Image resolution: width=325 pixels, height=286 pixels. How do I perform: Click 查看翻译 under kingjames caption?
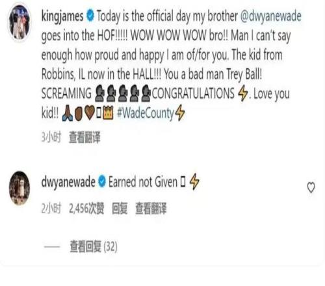(84, 137)
